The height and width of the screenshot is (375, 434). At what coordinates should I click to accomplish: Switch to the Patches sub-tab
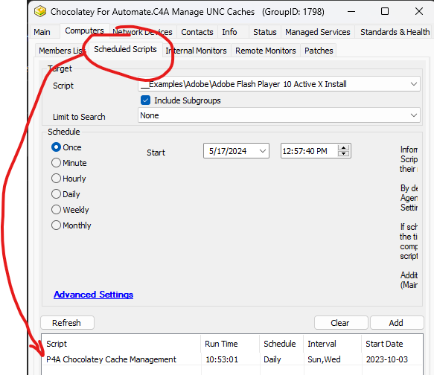(x=319, y=51)
